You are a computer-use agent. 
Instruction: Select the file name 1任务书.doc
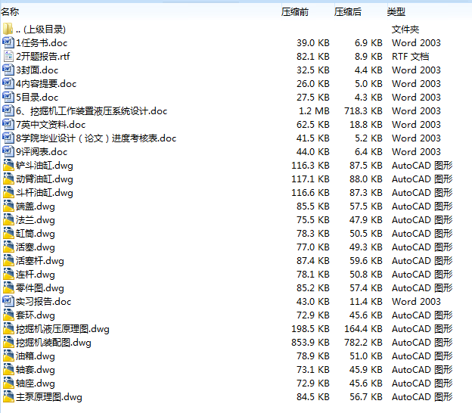click(x=42, y=43)
